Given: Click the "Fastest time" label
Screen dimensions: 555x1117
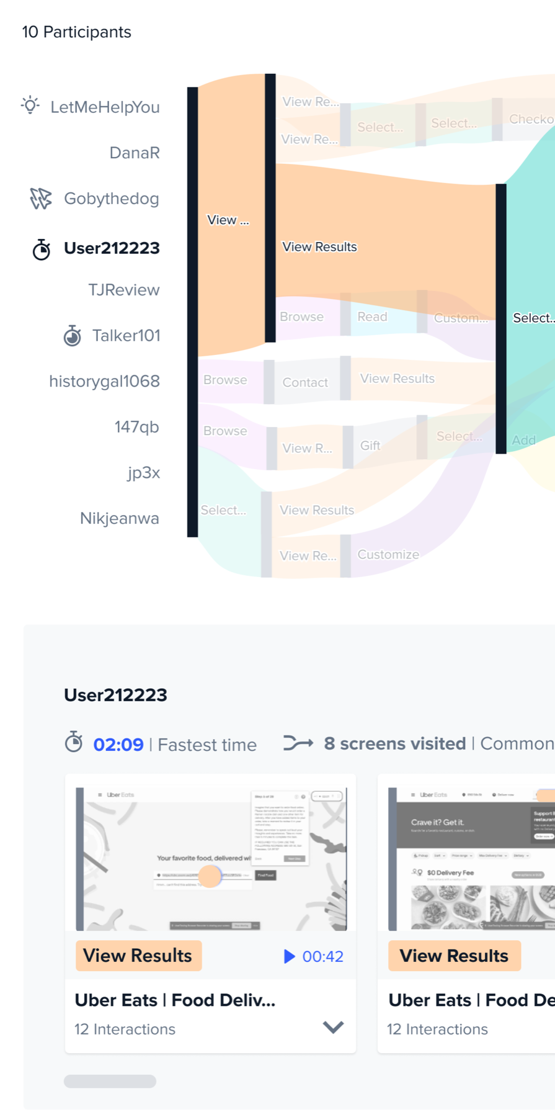Looking at the screenshot, I should (207, 745).
